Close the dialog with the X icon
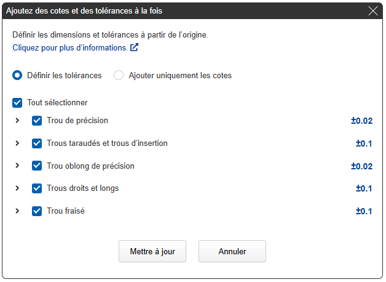The height and width of the screenshot is (282, 386). (372, 10)
